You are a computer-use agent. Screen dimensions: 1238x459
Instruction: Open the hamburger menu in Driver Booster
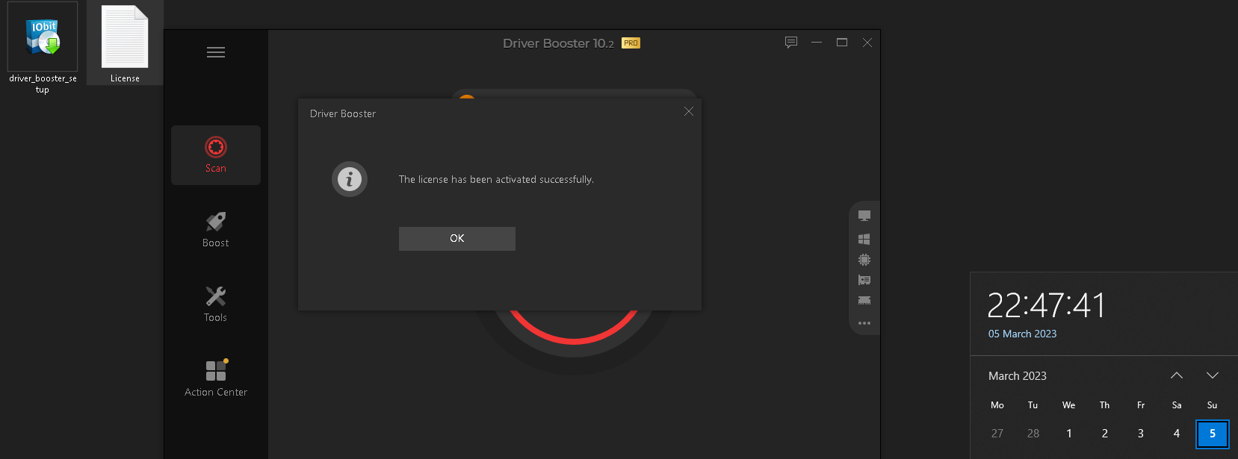click(x=216, y=52)
